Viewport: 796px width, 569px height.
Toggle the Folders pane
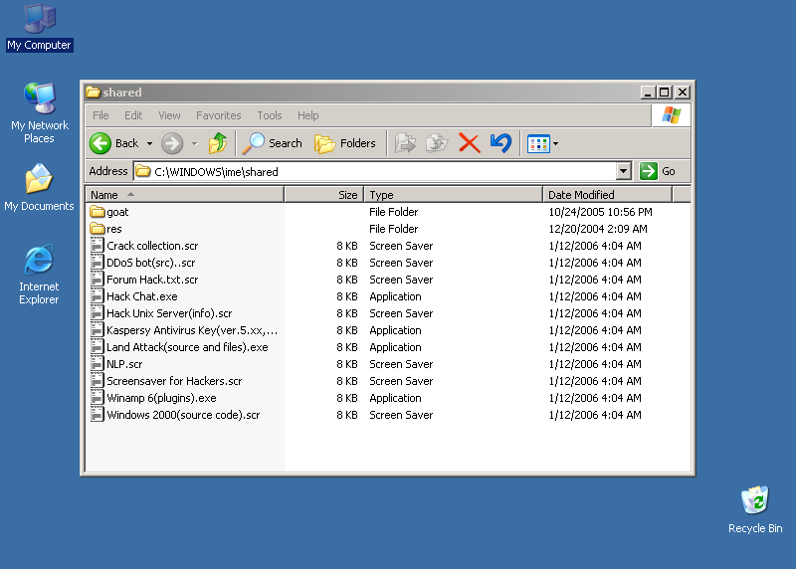(344, 143)
